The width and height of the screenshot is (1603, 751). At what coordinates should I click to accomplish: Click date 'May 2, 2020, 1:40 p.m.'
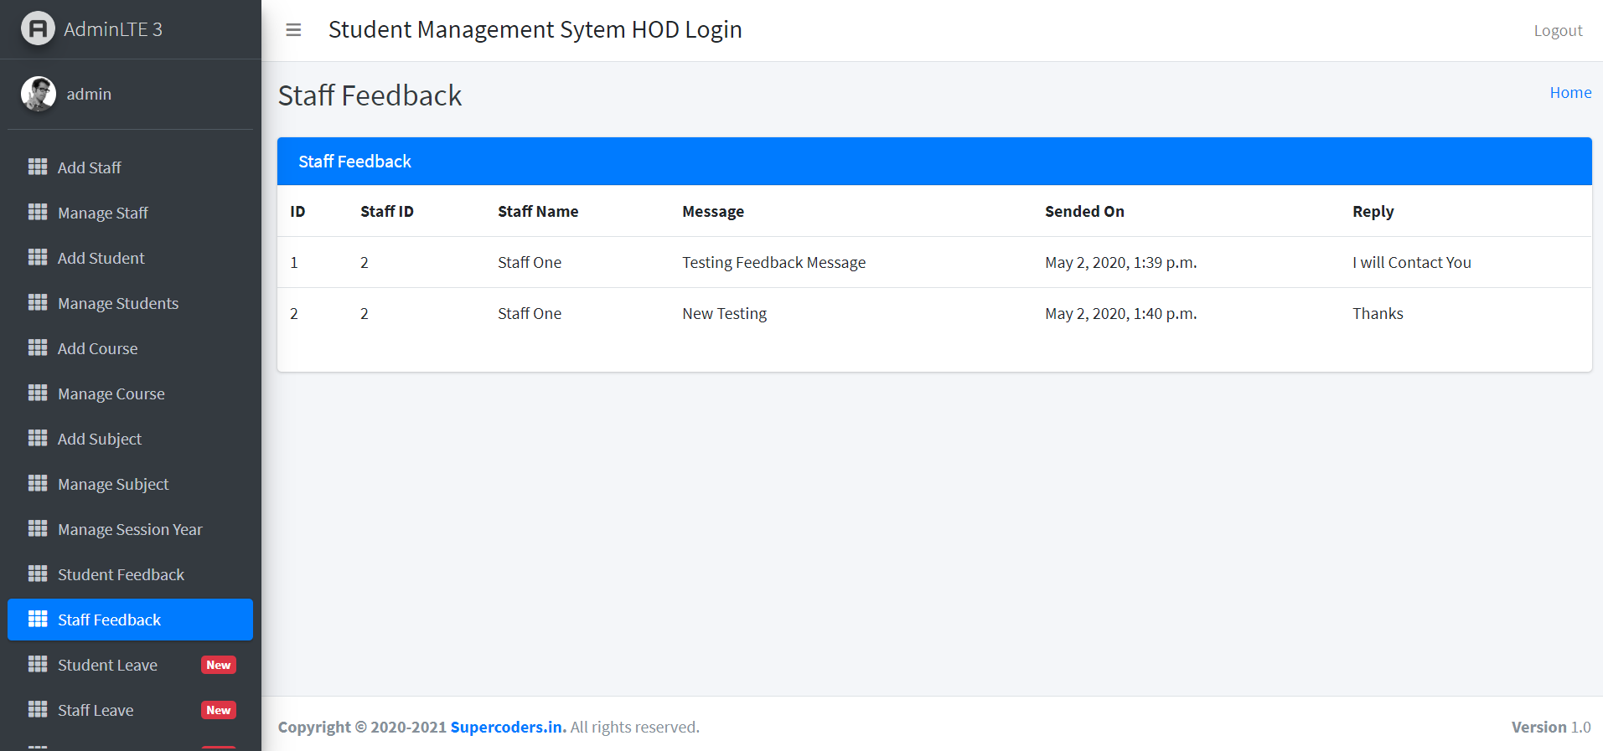(x=1121, y=314)
